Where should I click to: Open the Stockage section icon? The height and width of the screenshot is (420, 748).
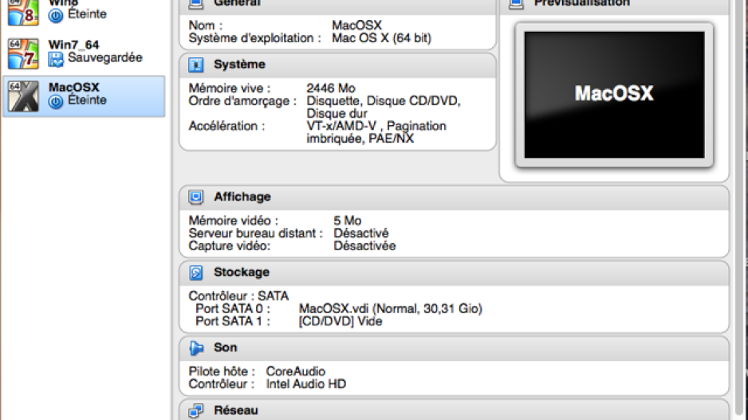pos(195,273)
